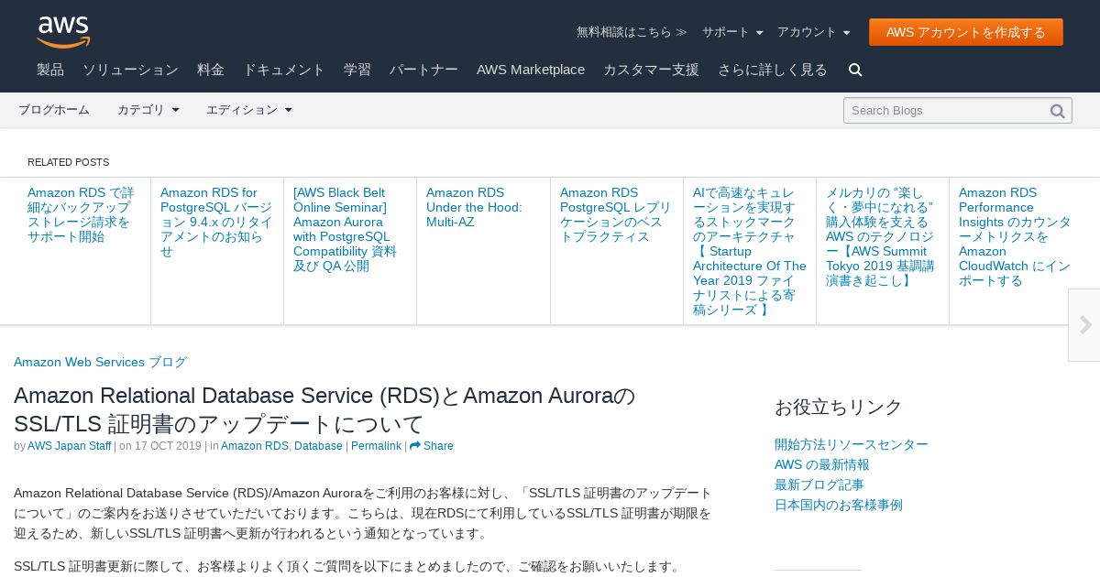Open さらに詳しく見る navigation menu
This screenshot has width=1100, height=577.
[x=773, y=70]
